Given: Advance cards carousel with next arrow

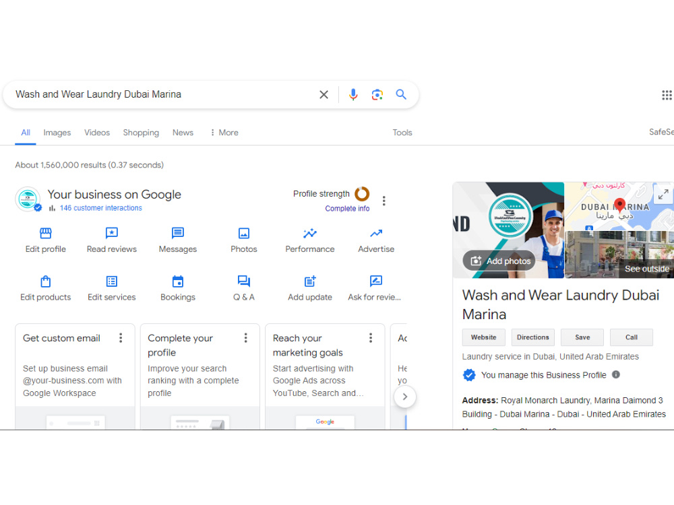Looking at the screenshot, I should 404,397.
